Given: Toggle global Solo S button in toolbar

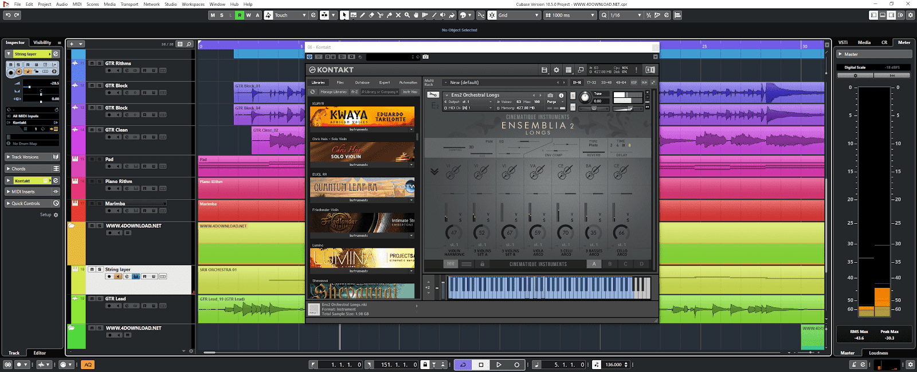Looking at the screenshot, I should (222, 15).
